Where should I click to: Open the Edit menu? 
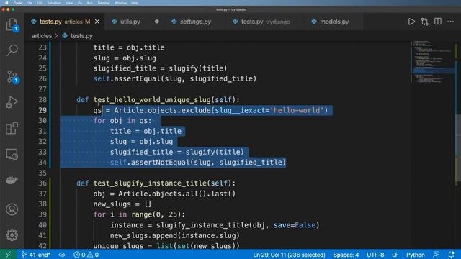[x=40, y=3]
